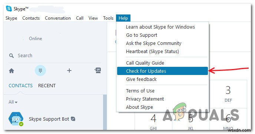Open the dial pad icon

[x=40, y=71]
